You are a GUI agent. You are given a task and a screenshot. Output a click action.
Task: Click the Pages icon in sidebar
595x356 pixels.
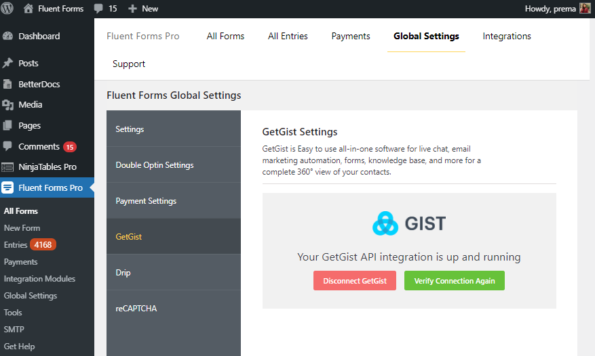pos(7,125)
